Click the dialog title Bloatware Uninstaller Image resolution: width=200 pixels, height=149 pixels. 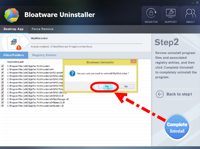pos(100,62)
